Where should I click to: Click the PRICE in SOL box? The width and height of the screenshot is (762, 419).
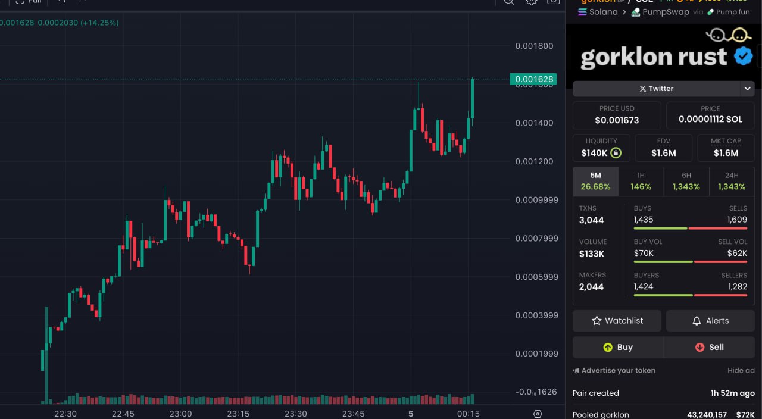710,115
